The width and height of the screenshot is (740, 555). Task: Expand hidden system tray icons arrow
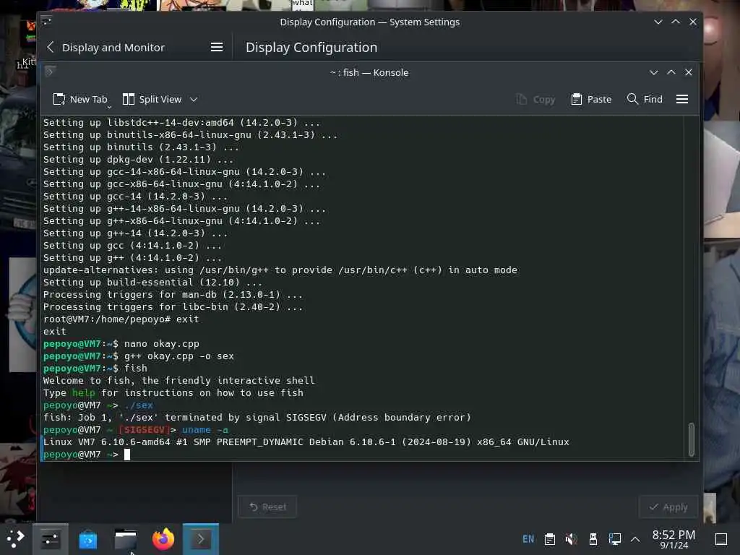[635, 539]
